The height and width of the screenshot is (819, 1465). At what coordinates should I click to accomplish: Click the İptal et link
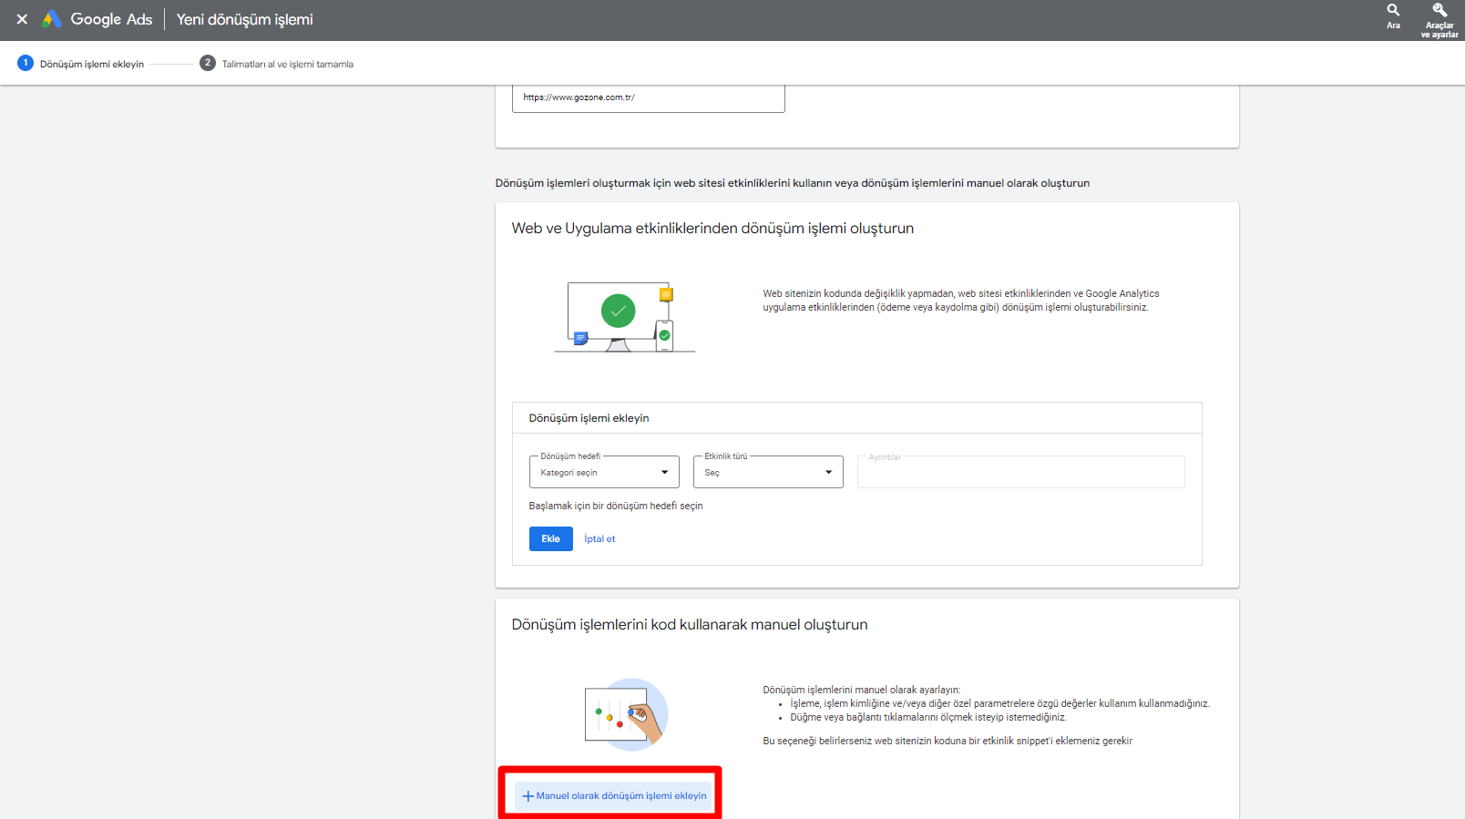[x=599, y=539]
